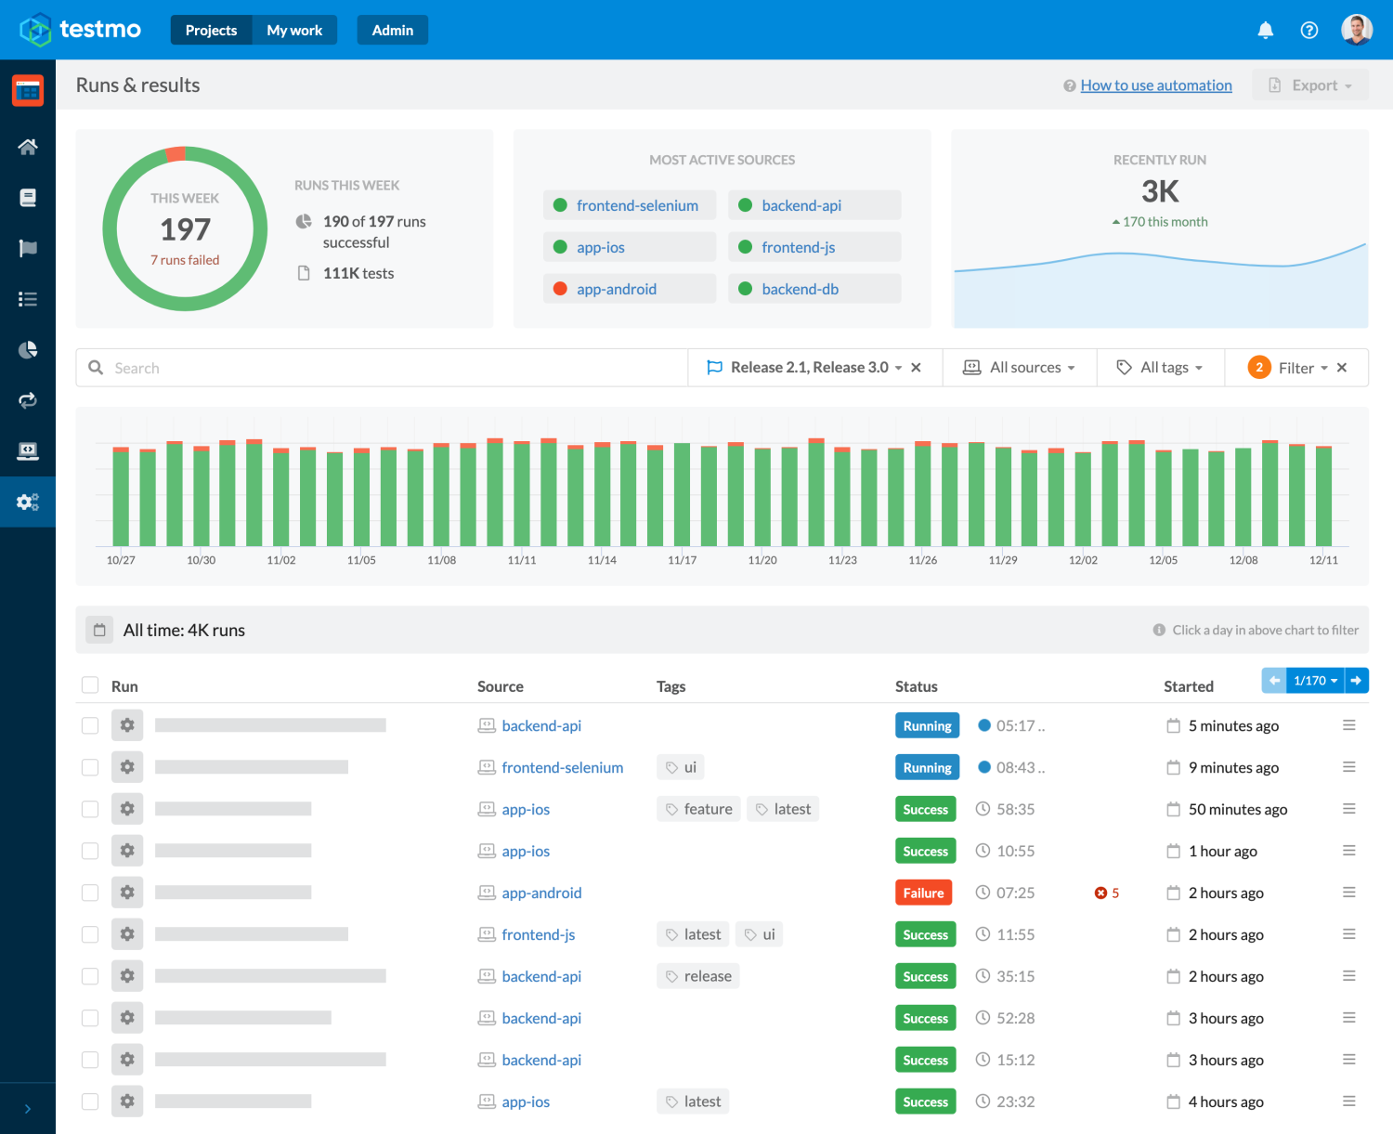The width and height of the screenshot is (1393, 1134).
Task: Switch to the My work tab
Action: point(294,31)
